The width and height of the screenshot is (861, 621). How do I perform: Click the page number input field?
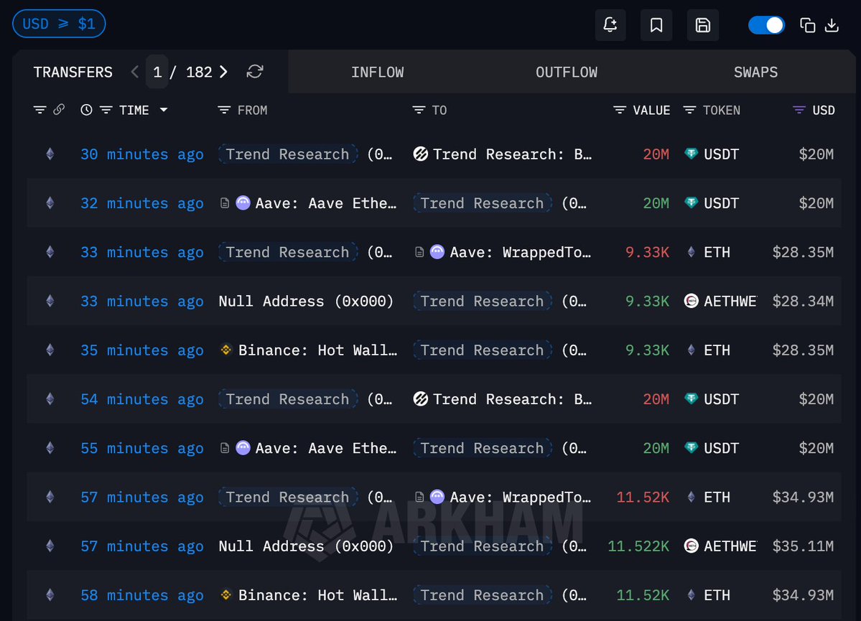(157, 72)
